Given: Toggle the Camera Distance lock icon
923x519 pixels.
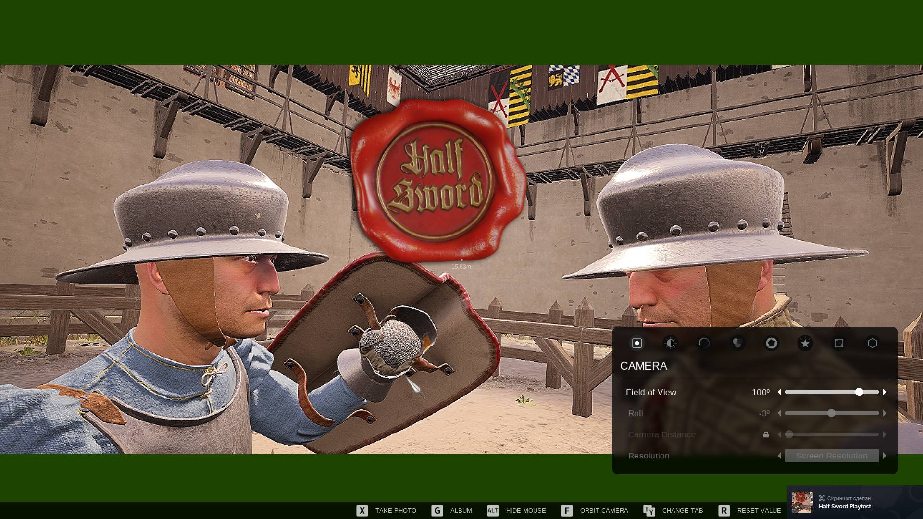Looking at the screenshot, I should pyautogui.click(x=766, y=434).
